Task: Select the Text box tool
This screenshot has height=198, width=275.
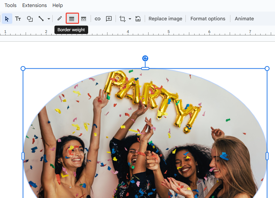Action: [18, 19]
